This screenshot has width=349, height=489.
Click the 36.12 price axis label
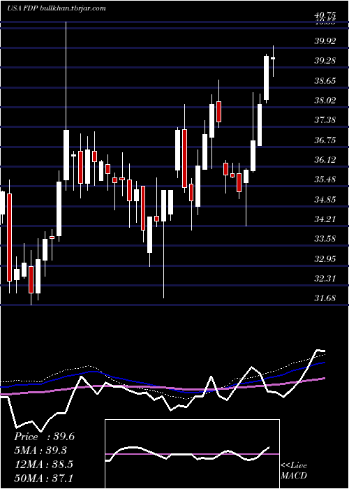[325, 160]
